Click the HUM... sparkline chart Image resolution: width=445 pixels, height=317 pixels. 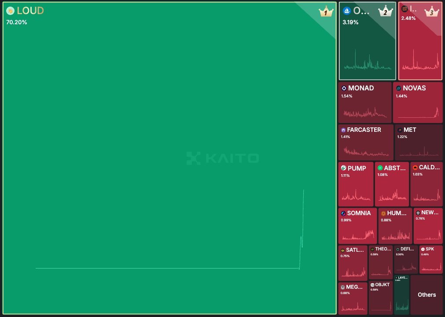pyautogui.click(x=396, y=235)
